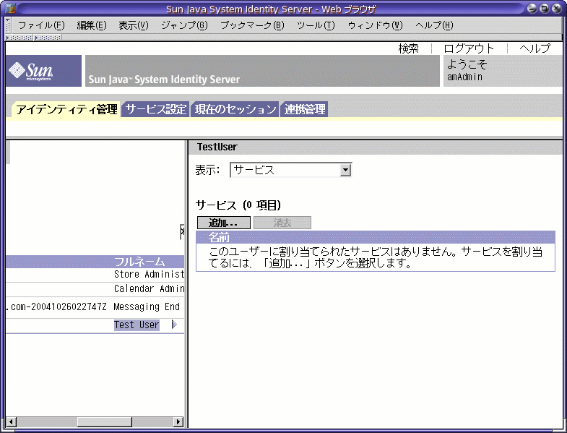Click the TestUser panel title
The width and height of the screenshot is (567, 433).
point(217,147)
